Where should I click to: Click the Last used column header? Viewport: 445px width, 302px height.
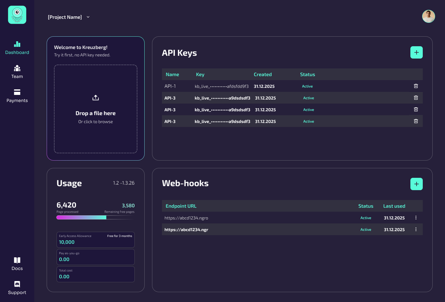[394, 206]
